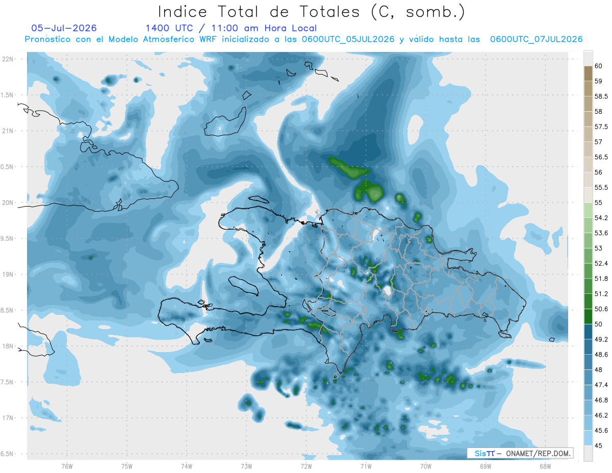612x473 pixels.
Task: Click the 76W longitude label
Action: coord(67,466)
